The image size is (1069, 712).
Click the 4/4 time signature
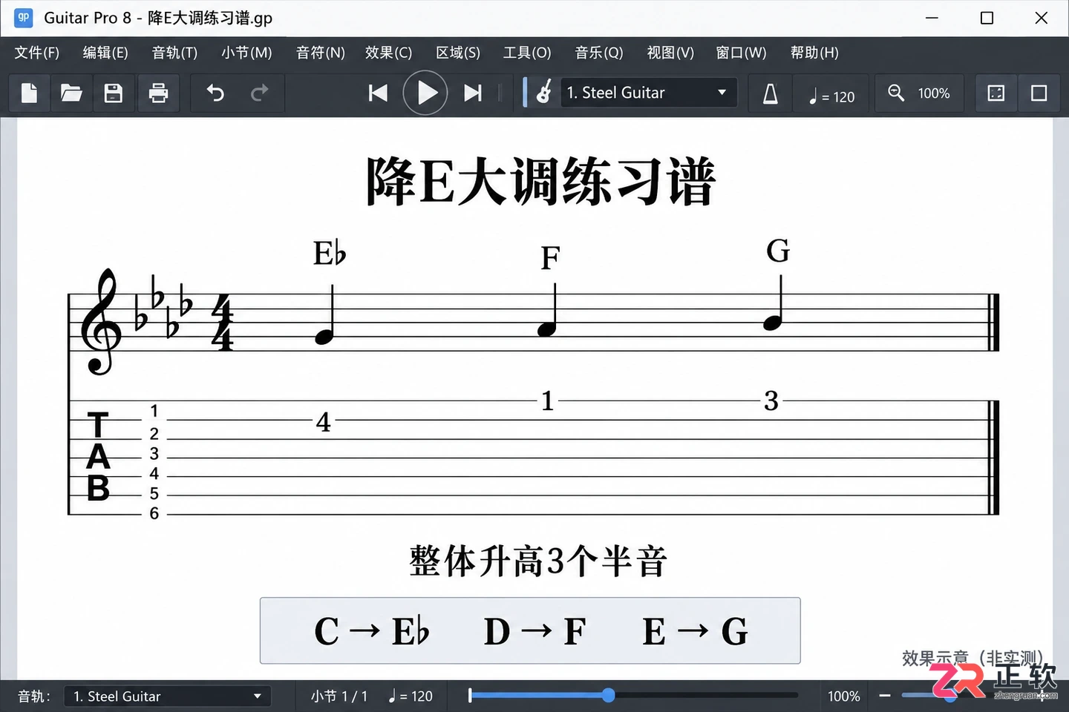point(222,322)
